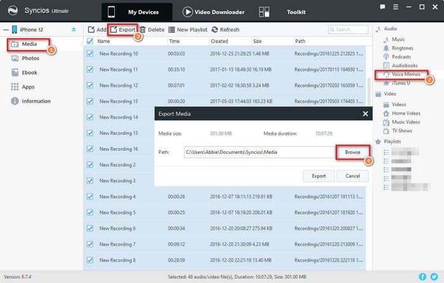Collapse the iPhone 12 device tree
444x283 pixels.
click(6, 30)
